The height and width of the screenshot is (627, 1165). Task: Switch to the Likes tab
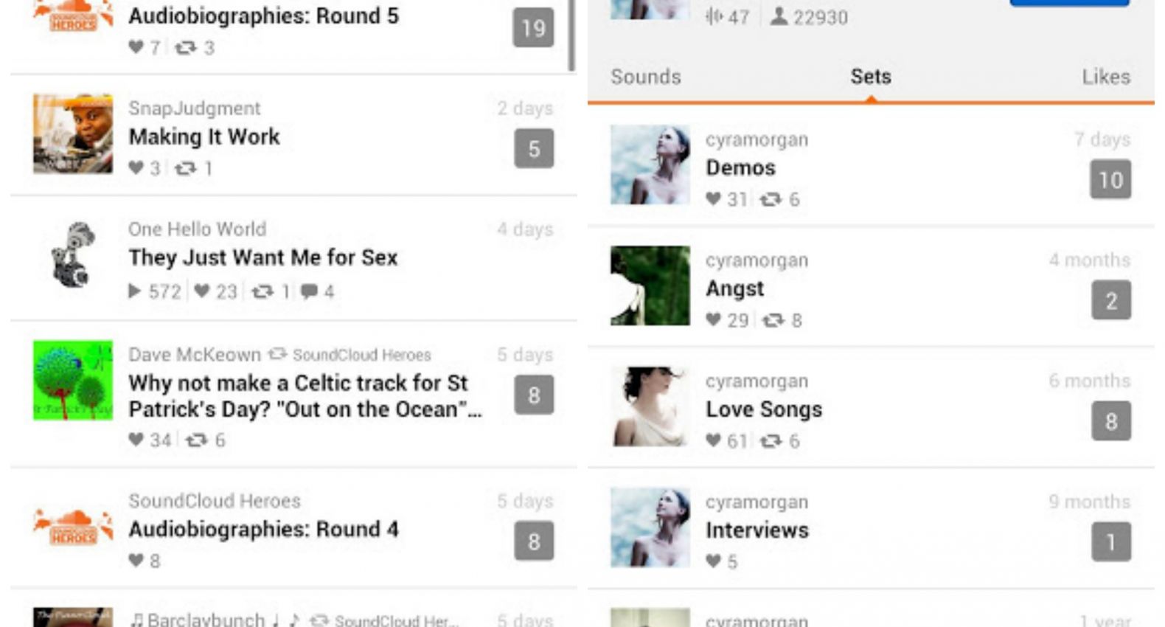click(1106, 77)
